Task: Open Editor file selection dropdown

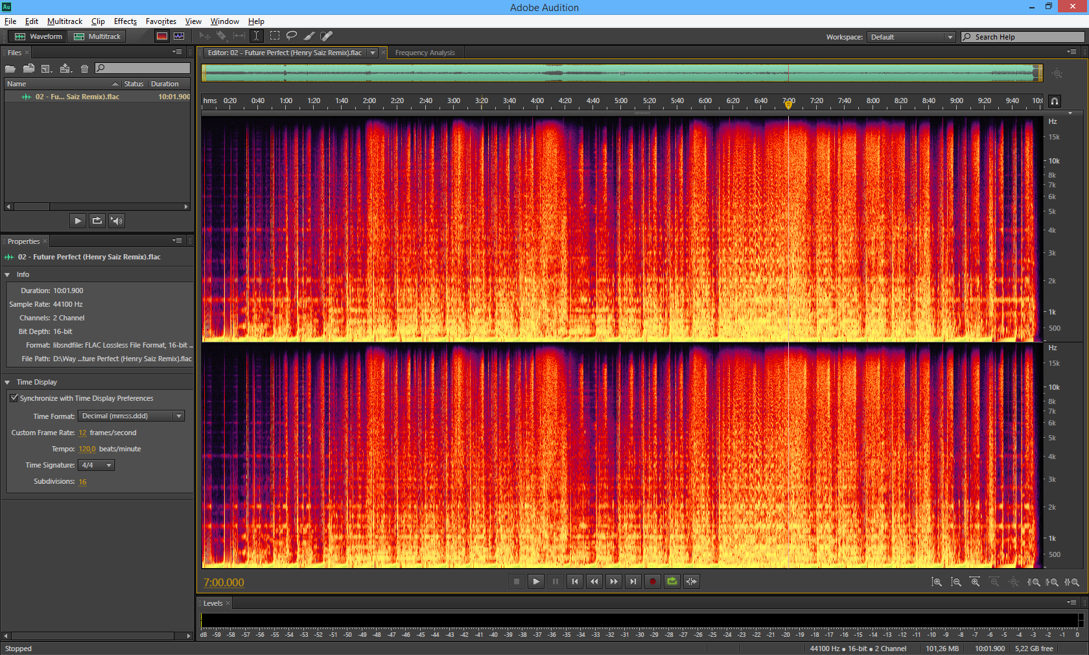Action: click(373, 53)
